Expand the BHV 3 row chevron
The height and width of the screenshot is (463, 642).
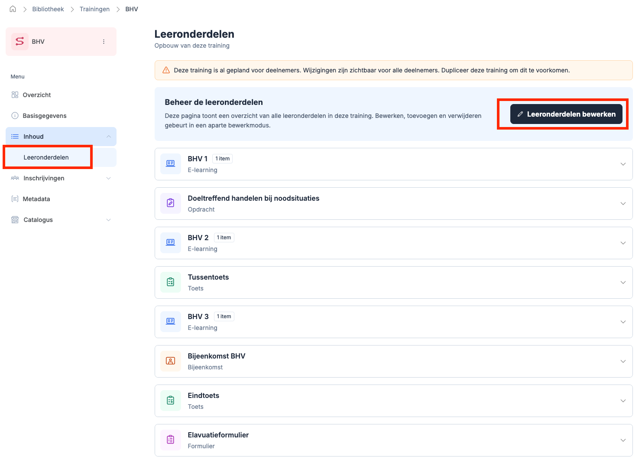click(623, 322)
